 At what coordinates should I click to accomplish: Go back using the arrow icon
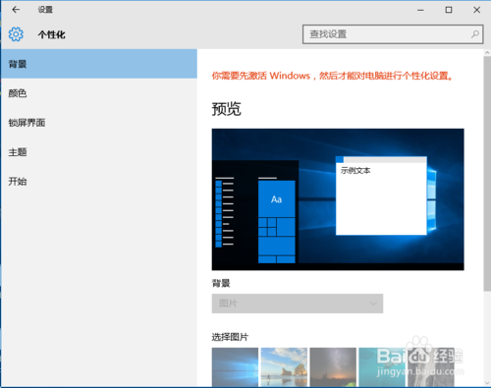point(16,10)
